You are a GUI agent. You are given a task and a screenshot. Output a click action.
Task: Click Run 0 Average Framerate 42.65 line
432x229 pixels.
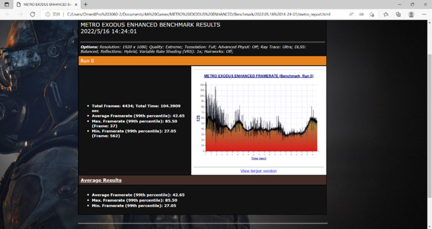click(138, 116)
